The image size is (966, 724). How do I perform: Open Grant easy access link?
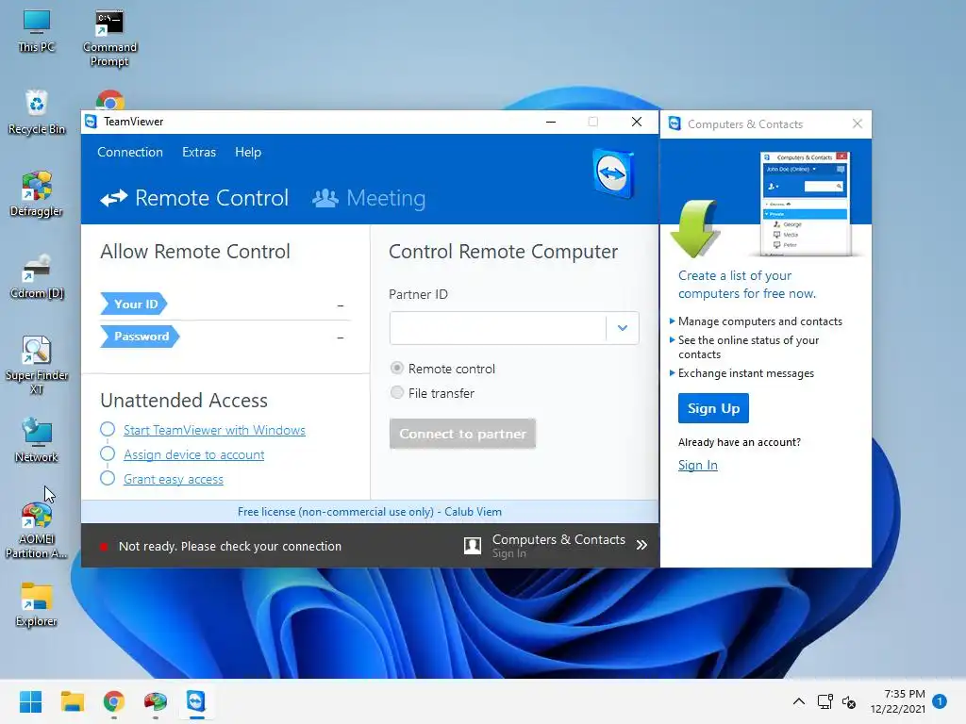(174, 480)
